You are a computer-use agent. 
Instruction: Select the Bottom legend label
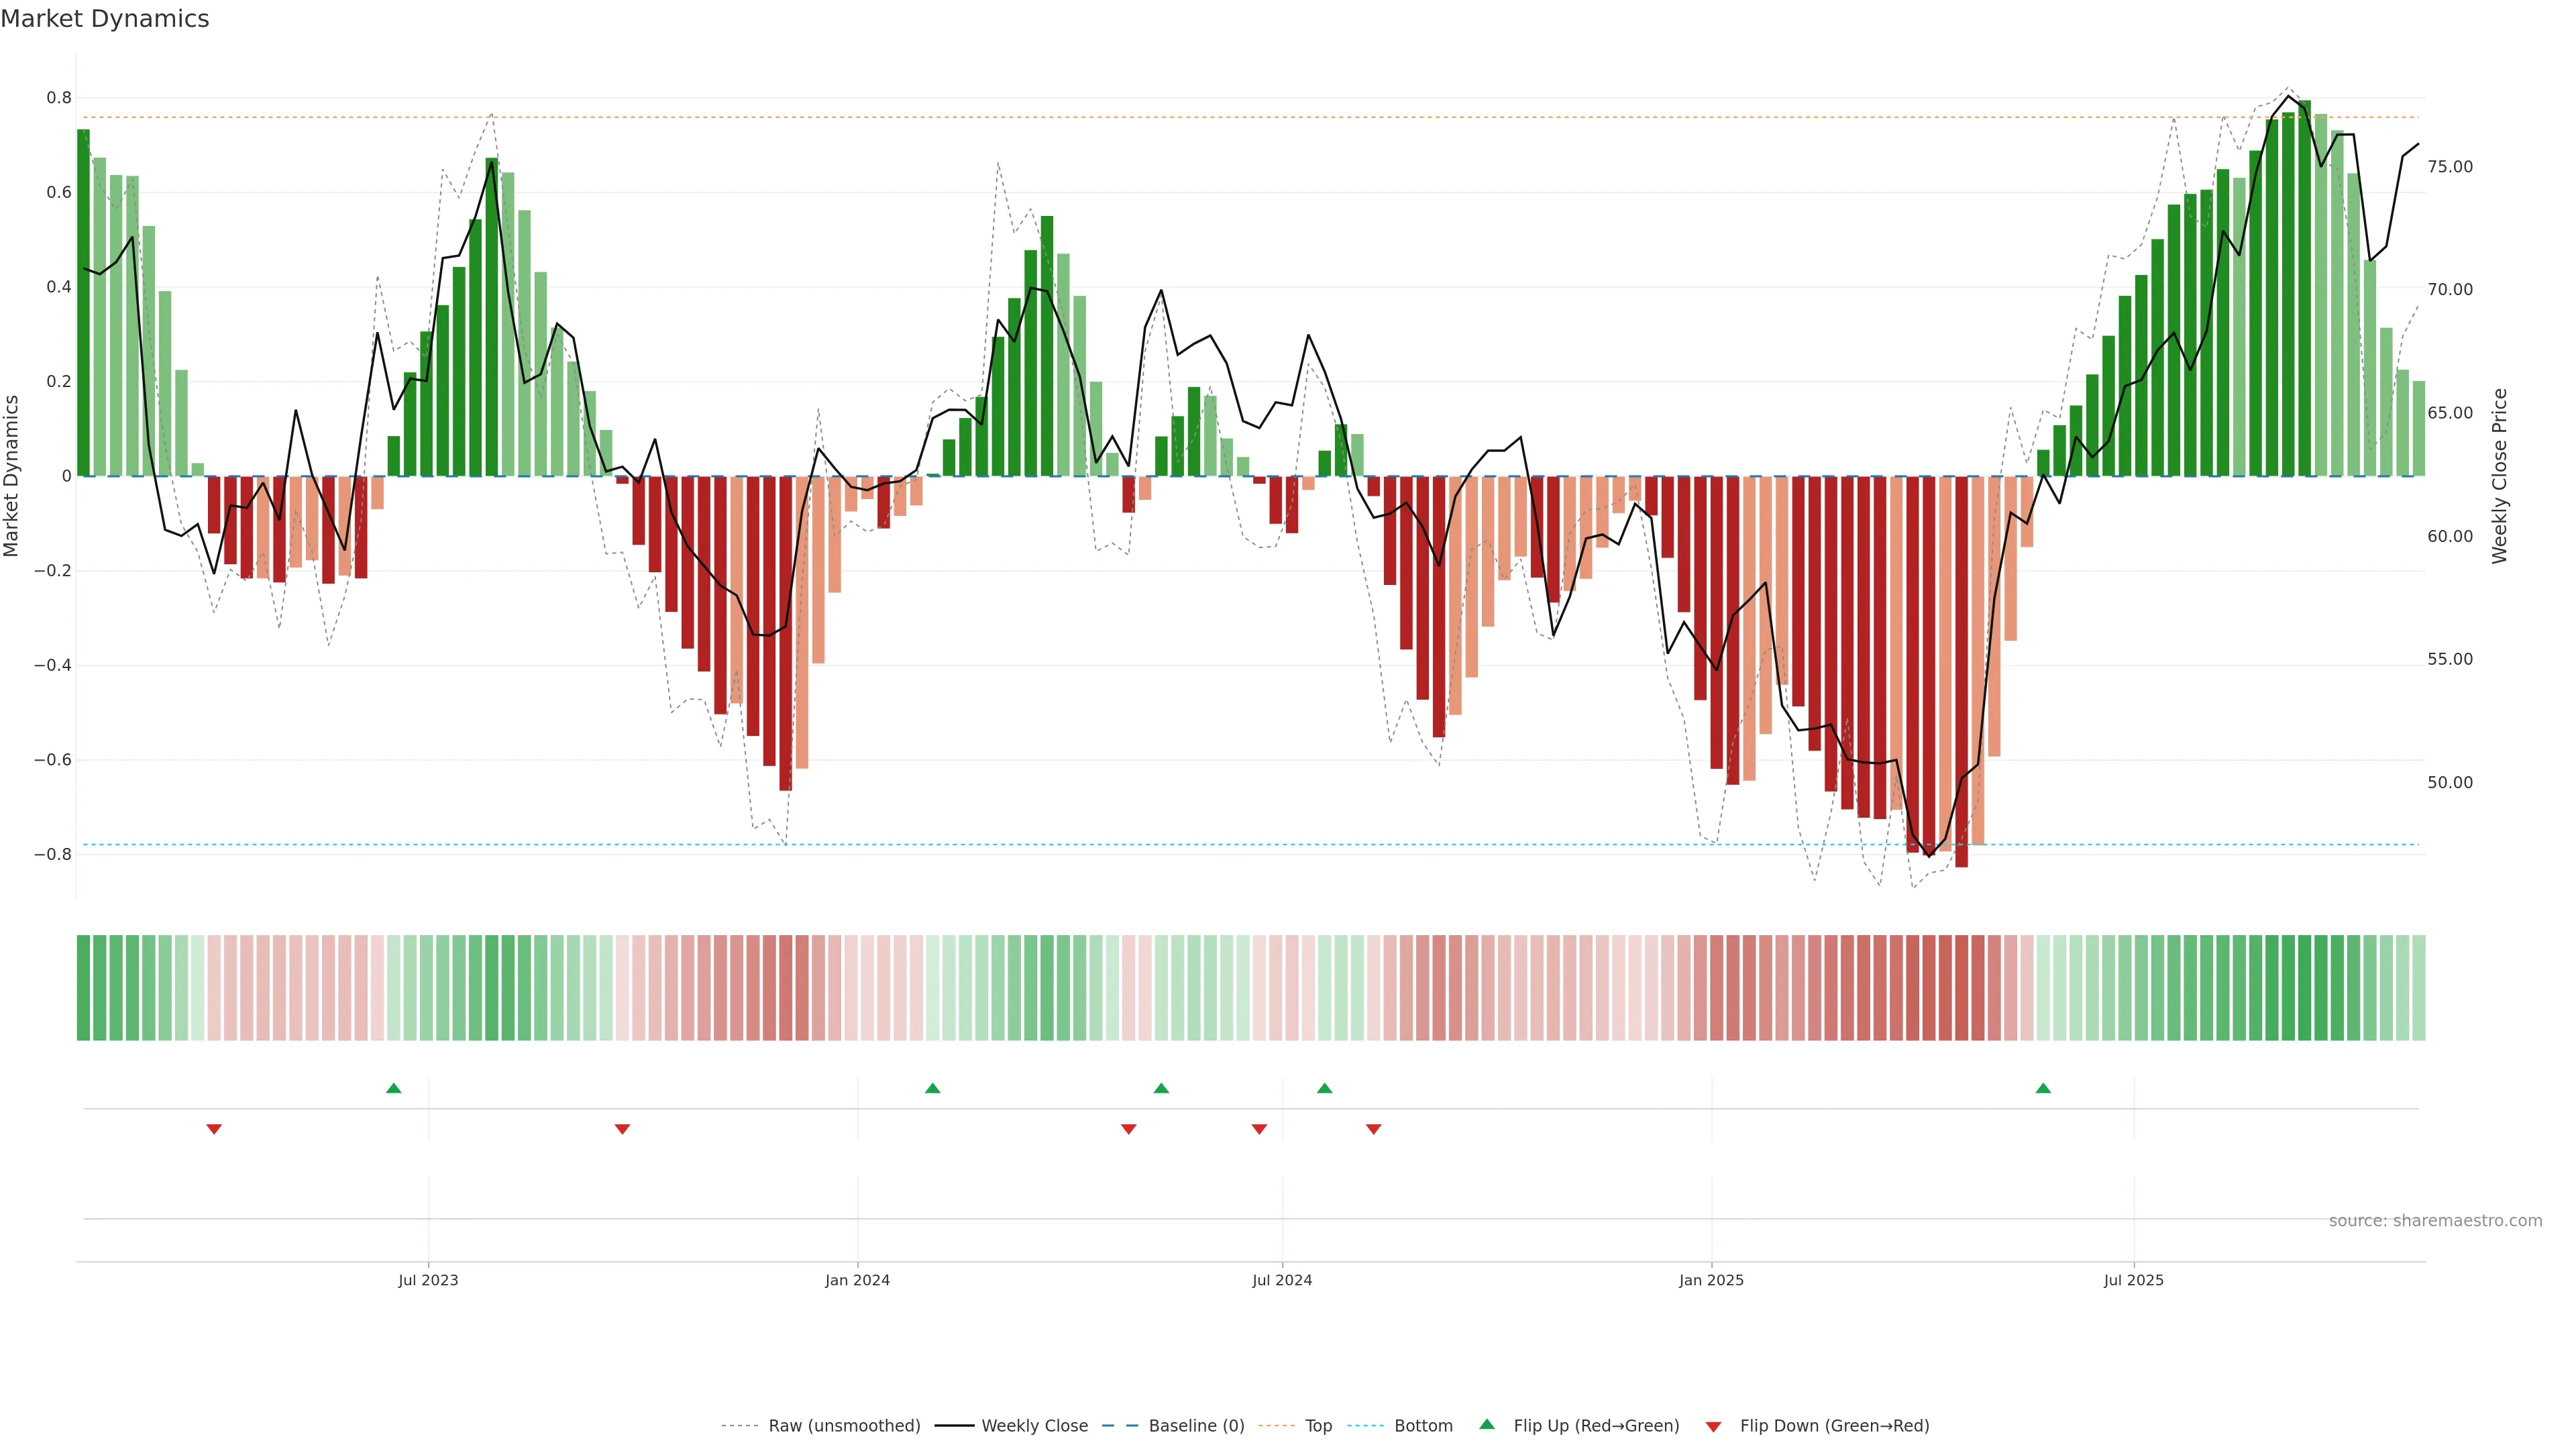pyautogui.click(x=1423, y=1425)
